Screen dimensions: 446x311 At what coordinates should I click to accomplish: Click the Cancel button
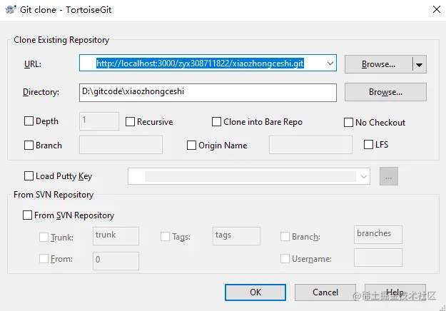pos(325,292)
